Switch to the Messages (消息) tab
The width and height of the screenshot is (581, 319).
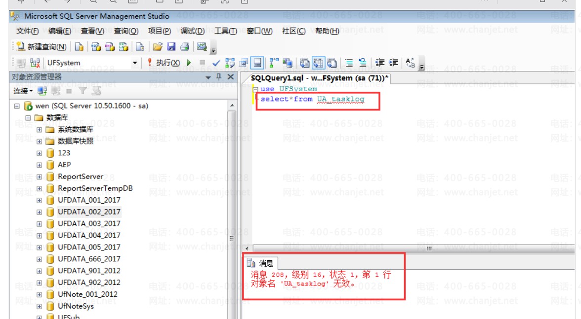click(261, 263)
